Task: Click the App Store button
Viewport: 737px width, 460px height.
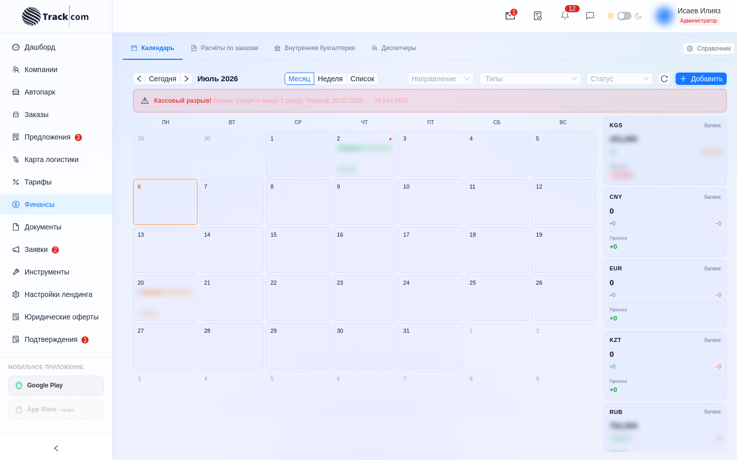Action: tap(56, 409)
